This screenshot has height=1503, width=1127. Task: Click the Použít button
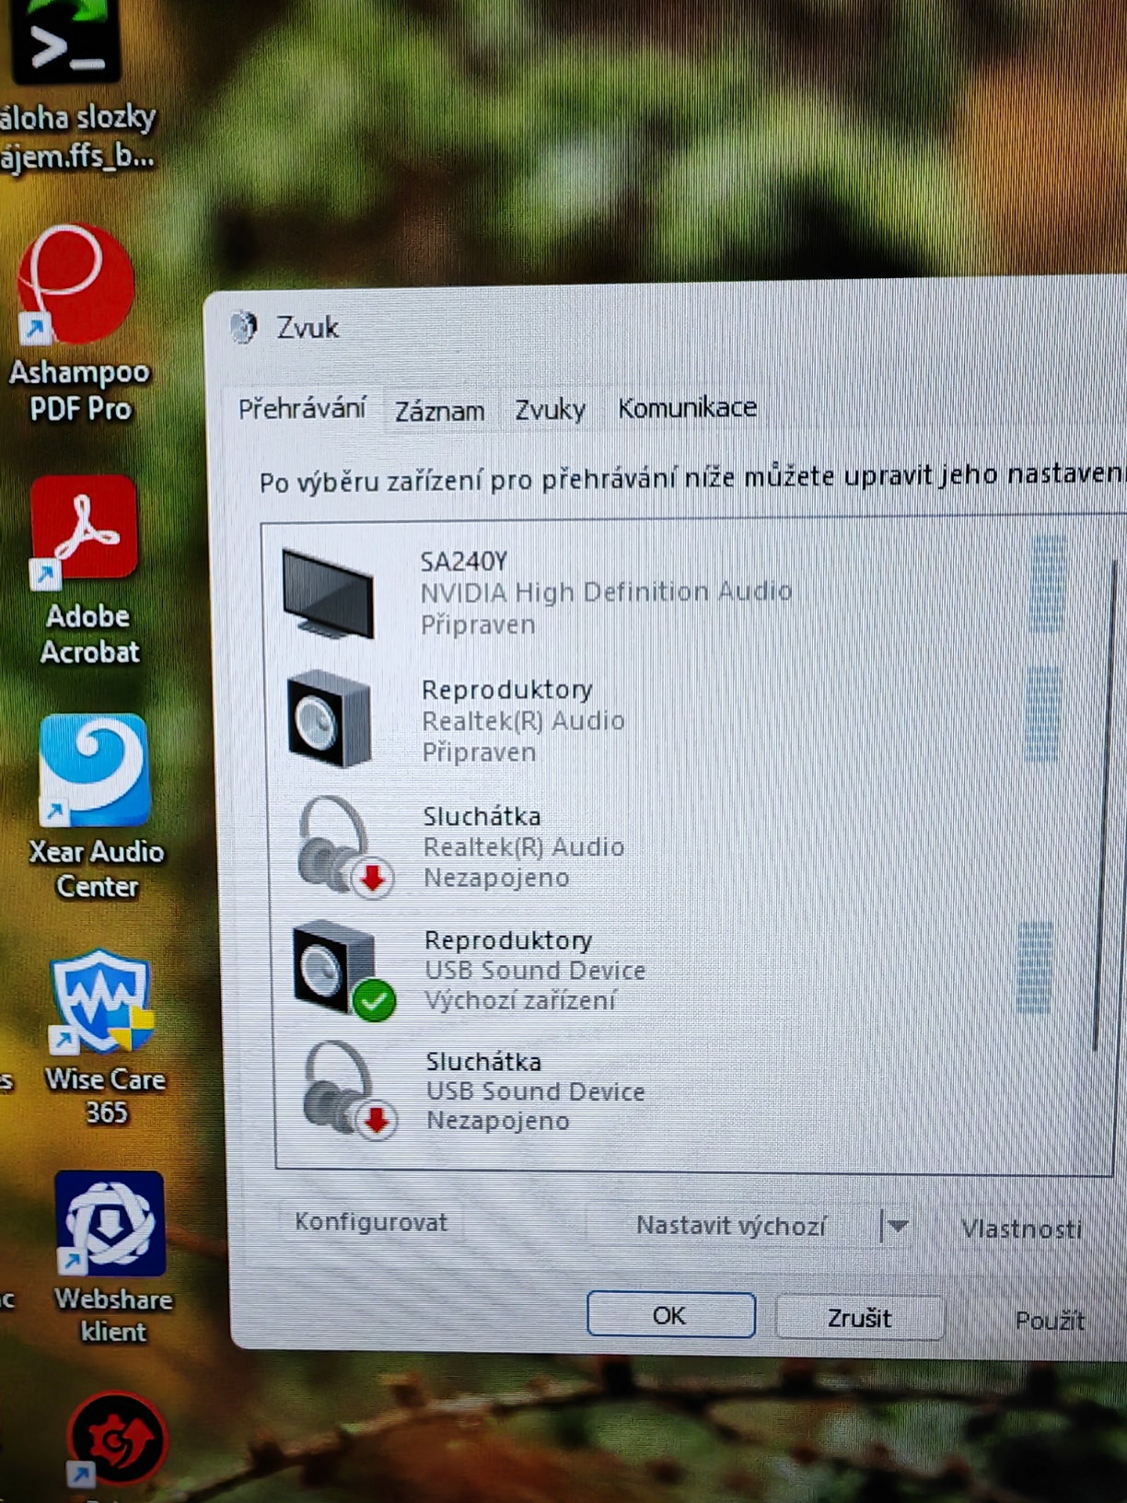1050,1321
